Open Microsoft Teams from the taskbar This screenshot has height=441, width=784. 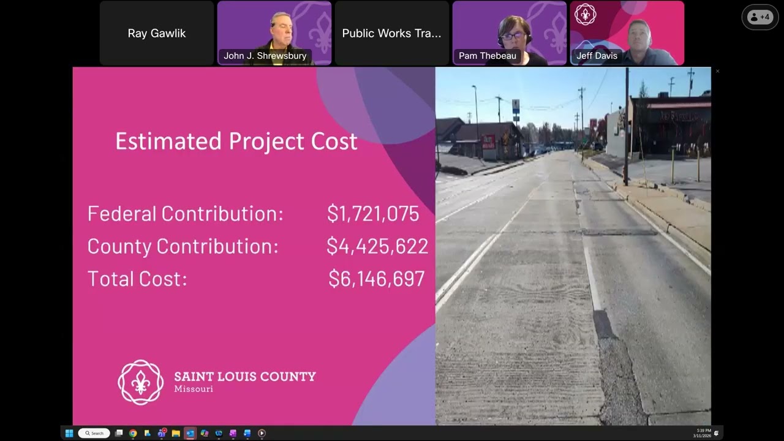[x=162, y=433]
